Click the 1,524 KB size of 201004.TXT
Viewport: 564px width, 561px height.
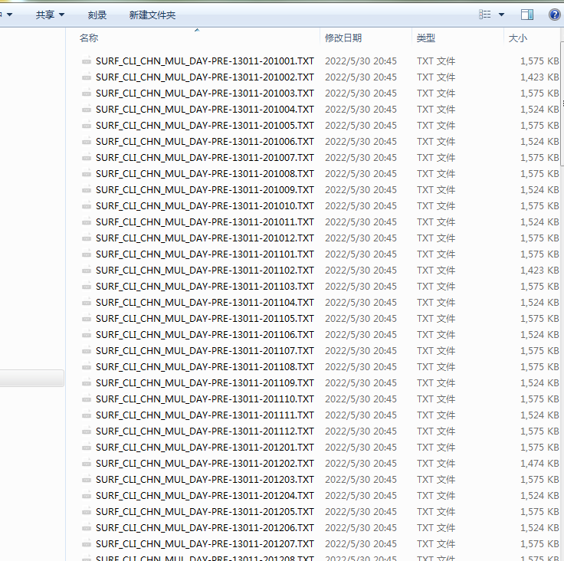tap(539, 109)
